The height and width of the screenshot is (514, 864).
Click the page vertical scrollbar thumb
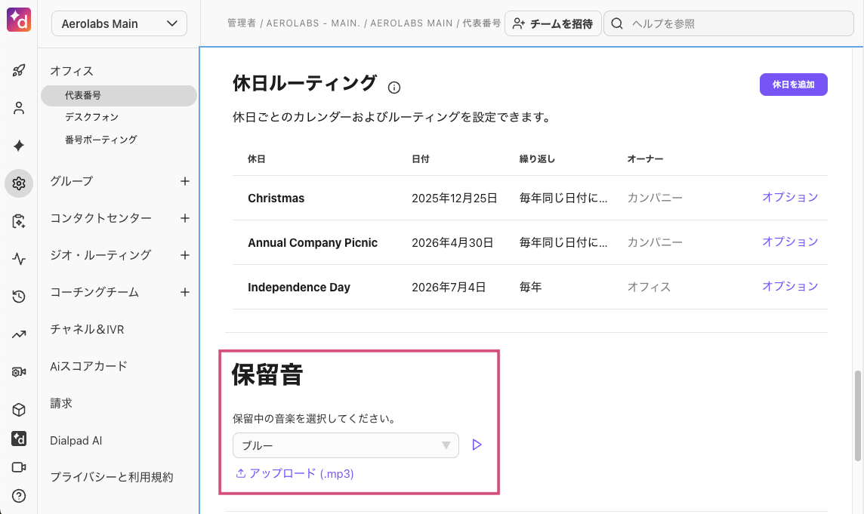(x=857, y=415)
